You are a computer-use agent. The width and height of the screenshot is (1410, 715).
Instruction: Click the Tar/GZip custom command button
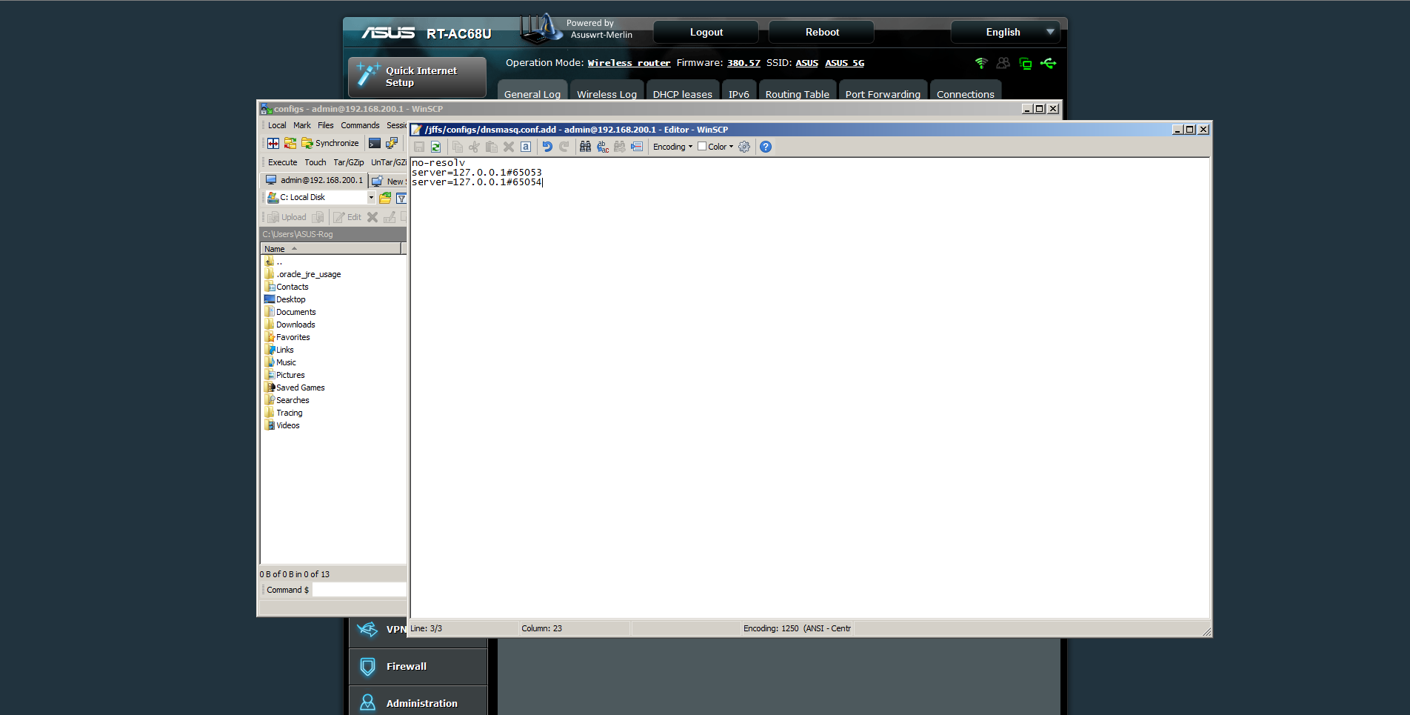click(x=349, y=162)
